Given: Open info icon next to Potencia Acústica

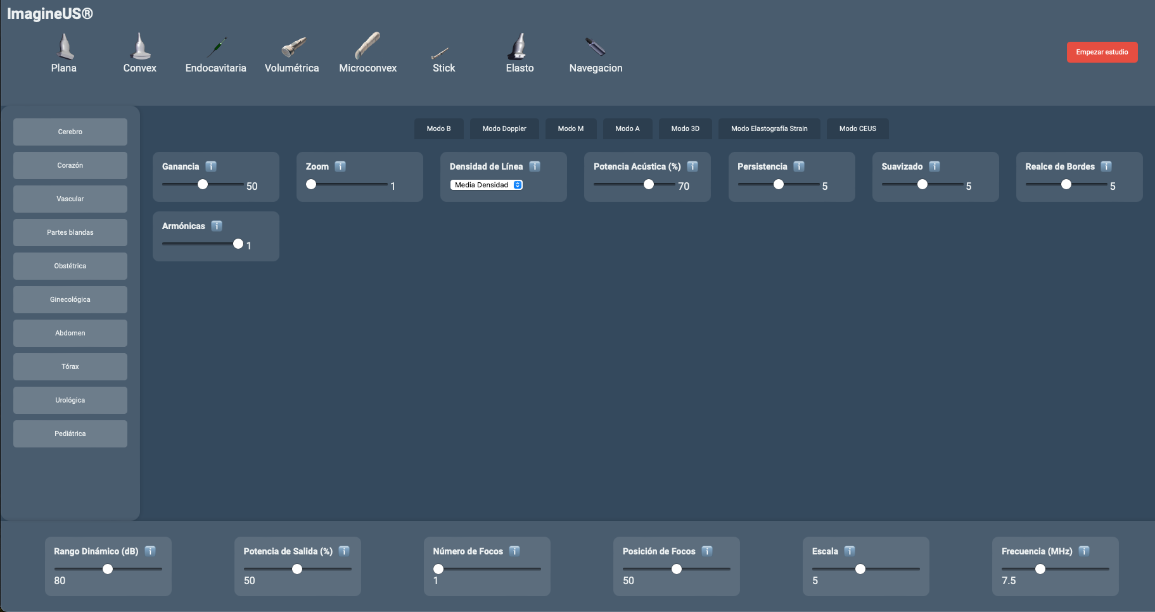Looking at the screenshot, I should coord(692,166).
